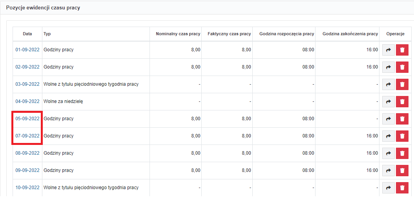The width and height of the screenshot is (414, 197).
Task: Delete the 08-09-2022 work hours record
Action: point(402,153)
